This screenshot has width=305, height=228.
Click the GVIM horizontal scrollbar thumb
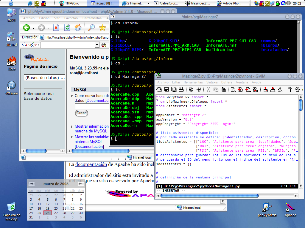tap(209, 196)
